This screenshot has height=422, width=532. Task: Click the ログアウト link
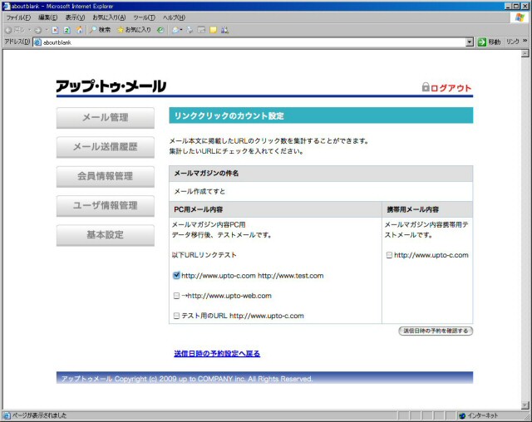pyautogui.click(x=451, y=88)
